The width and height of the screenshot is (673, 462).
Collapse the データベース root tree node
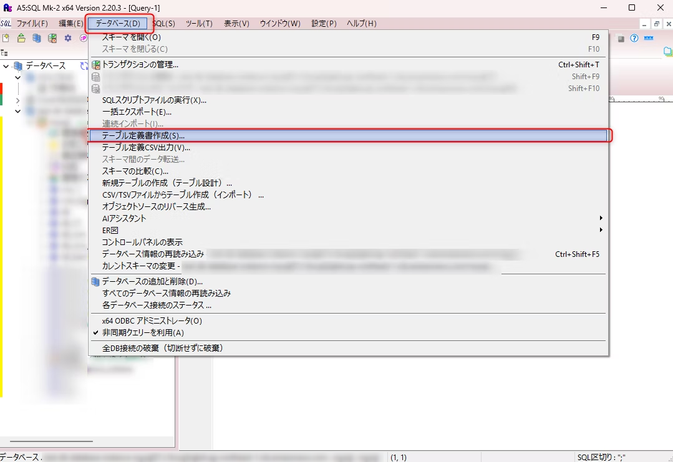pyautogui.click(x=6, y=66)
